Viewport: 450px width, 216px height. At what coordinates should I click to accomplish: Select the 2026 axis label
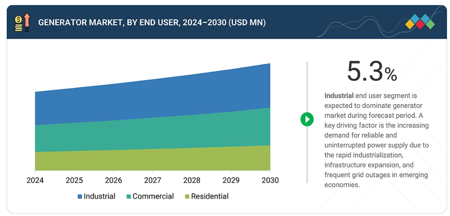click(x=113, y=180)
